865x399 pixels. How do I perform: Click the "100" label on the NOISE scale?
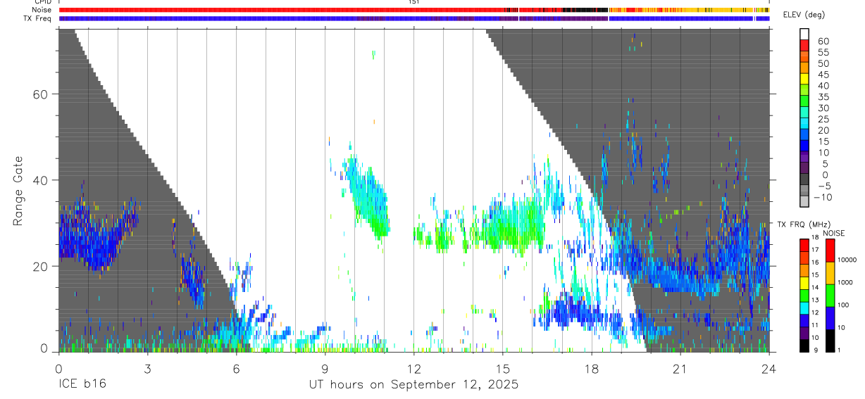(843, 305)
